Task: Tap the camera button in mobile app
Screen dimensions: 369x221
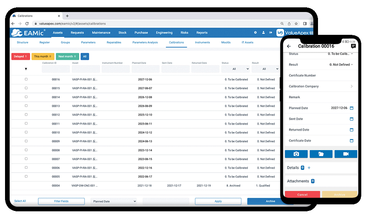Action: 296,154
